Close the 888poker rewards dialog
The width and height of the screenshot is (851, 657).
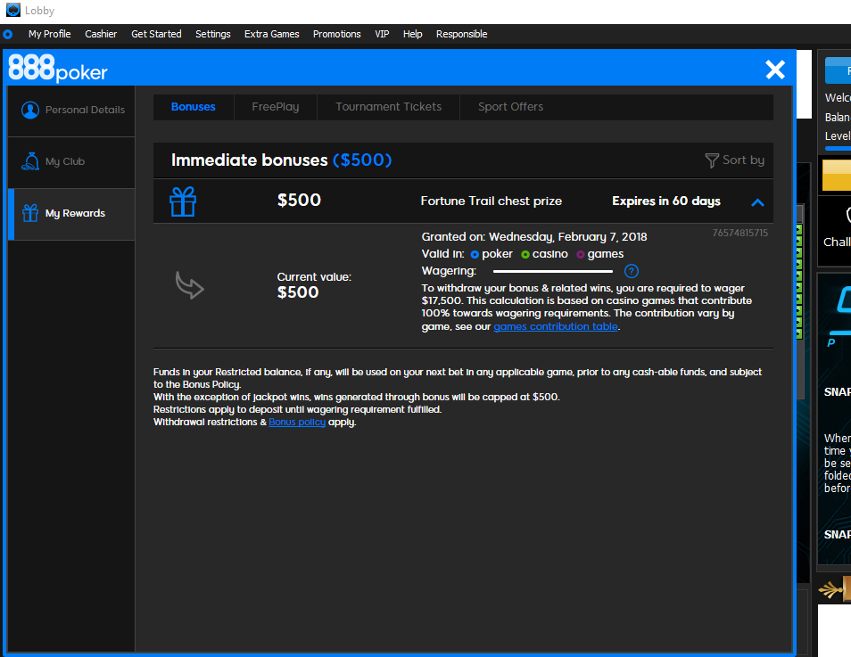pos(775,70)
